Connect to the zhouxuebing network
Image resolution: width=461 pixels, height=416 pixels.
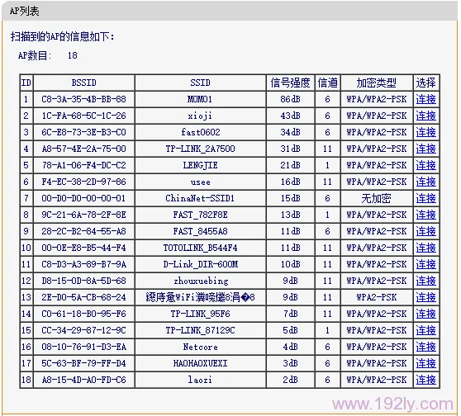coord(425,281)
